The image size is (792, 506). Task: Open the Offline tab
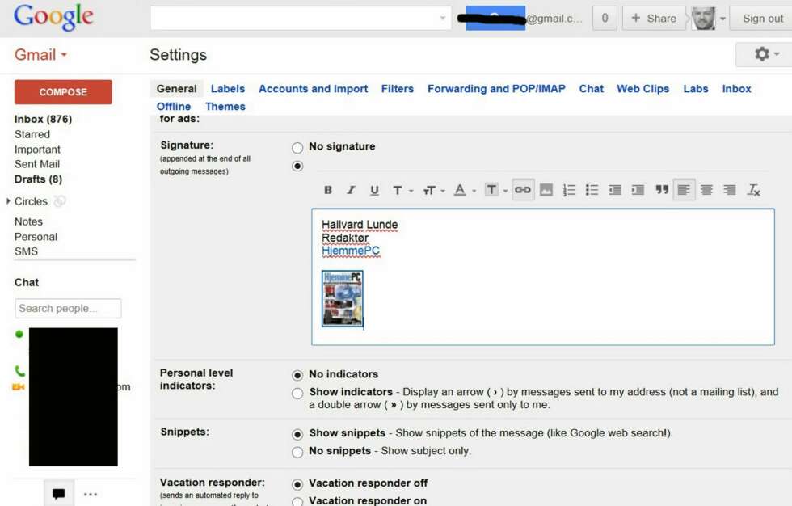pos(174,107)
